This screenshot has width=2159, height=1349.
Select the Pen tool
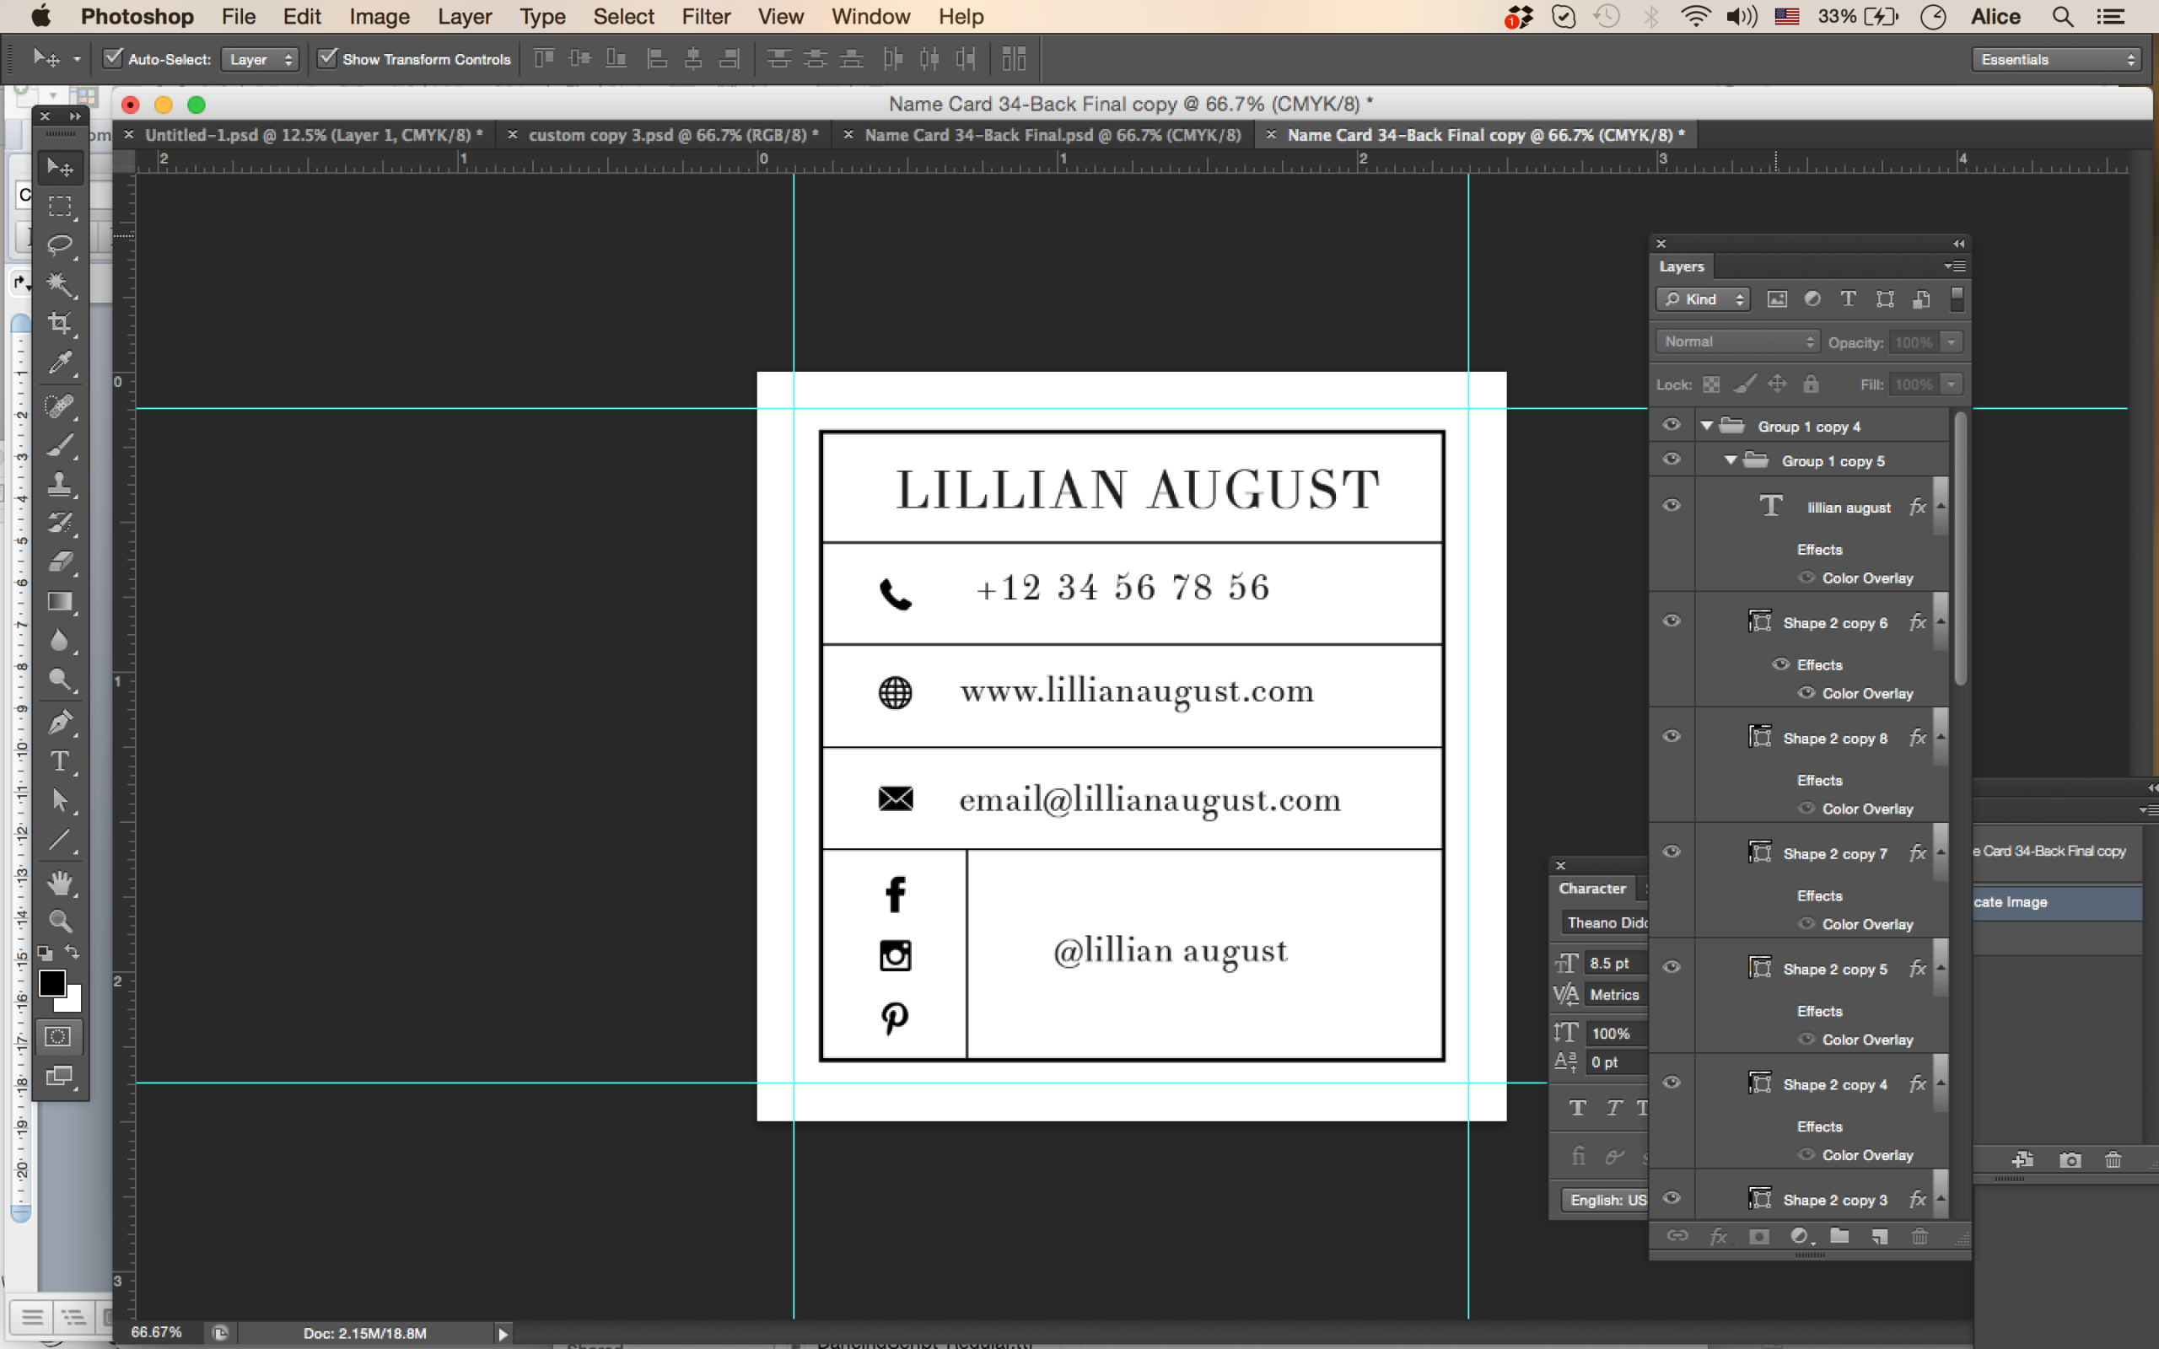click(60, 722)
